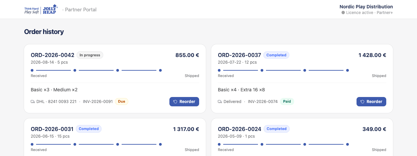The height and width of the screenshot is (156, 417).
Task: Reorder ORD-2026-0042
Action: click(x=184, y=102)
